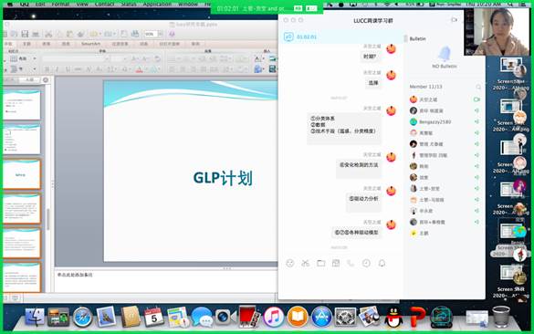Search members with the magnifier icon
534x334 pixels.
[478, 88]
